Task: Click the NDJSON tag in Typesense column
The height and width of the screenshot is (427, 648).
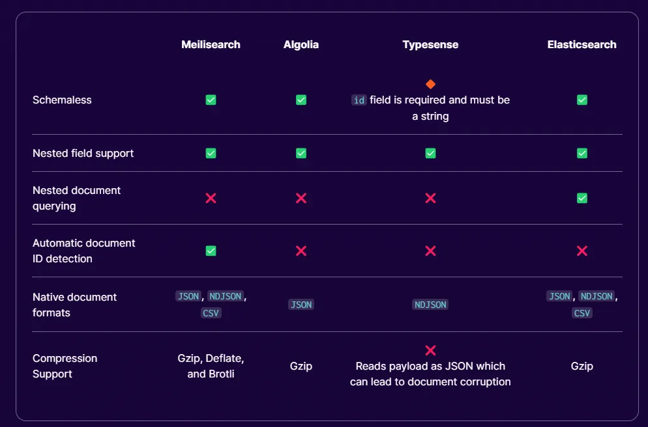Action: pos(430,305)
